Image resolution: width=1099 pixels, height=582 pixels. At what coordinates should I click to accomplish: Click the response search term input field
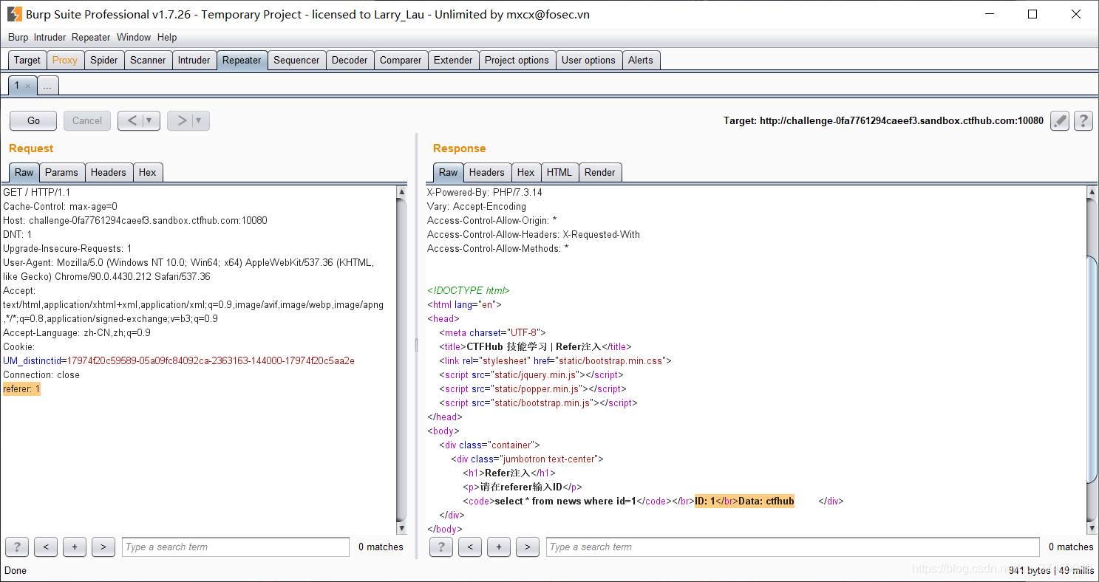793,547
